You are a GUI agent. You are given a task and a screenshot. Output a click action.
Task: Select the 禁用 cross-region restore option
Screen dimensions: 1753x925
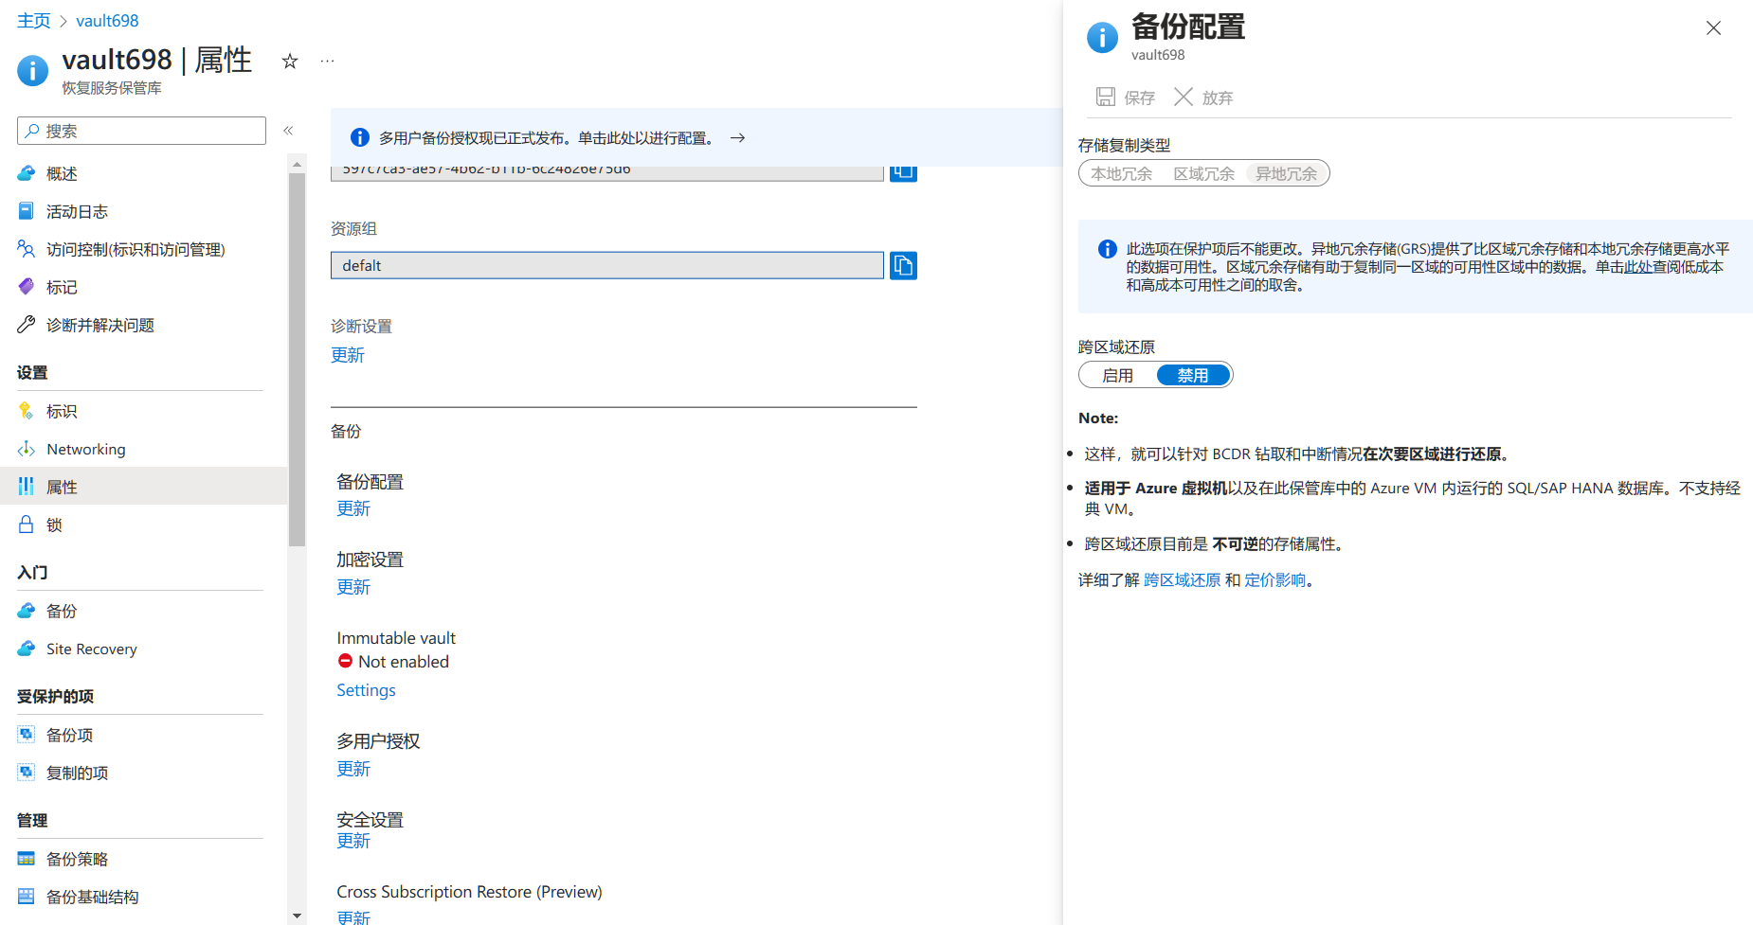pos(1192,376)
